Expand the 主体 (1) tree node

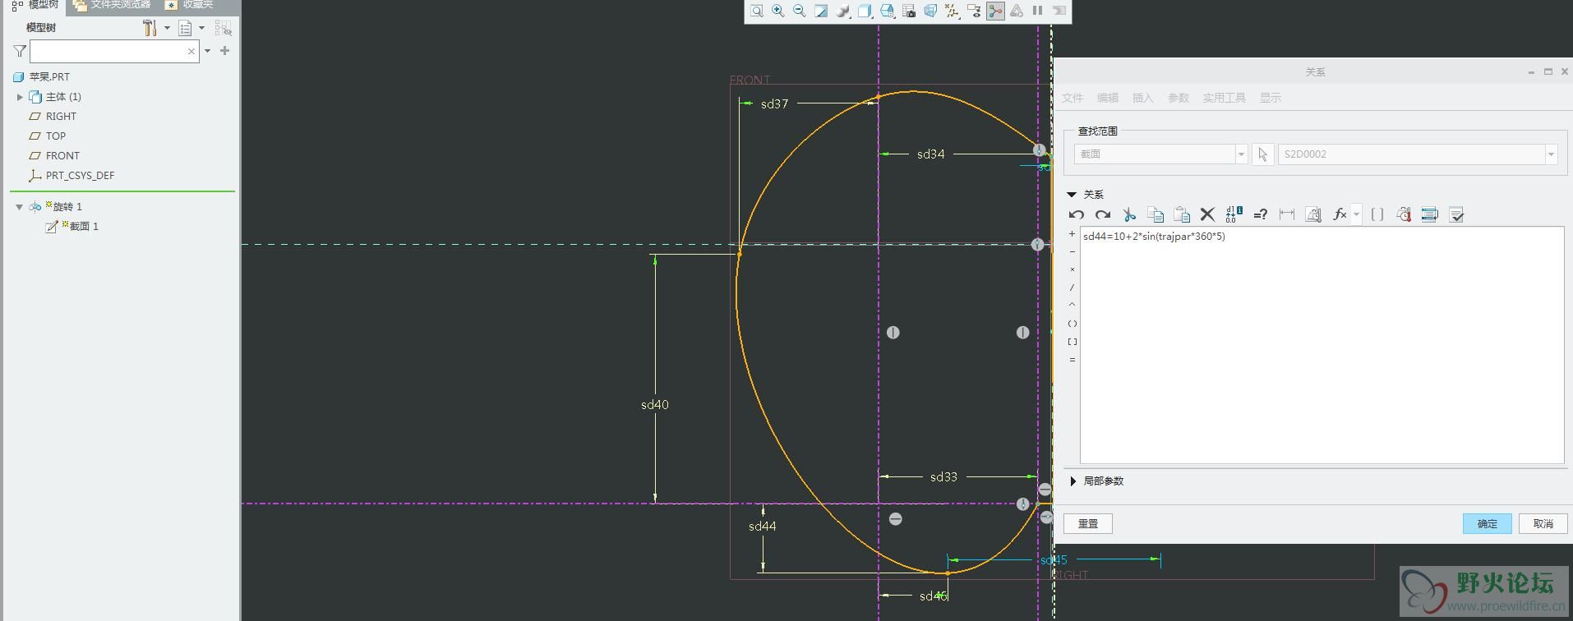click(x=20, y=97)
